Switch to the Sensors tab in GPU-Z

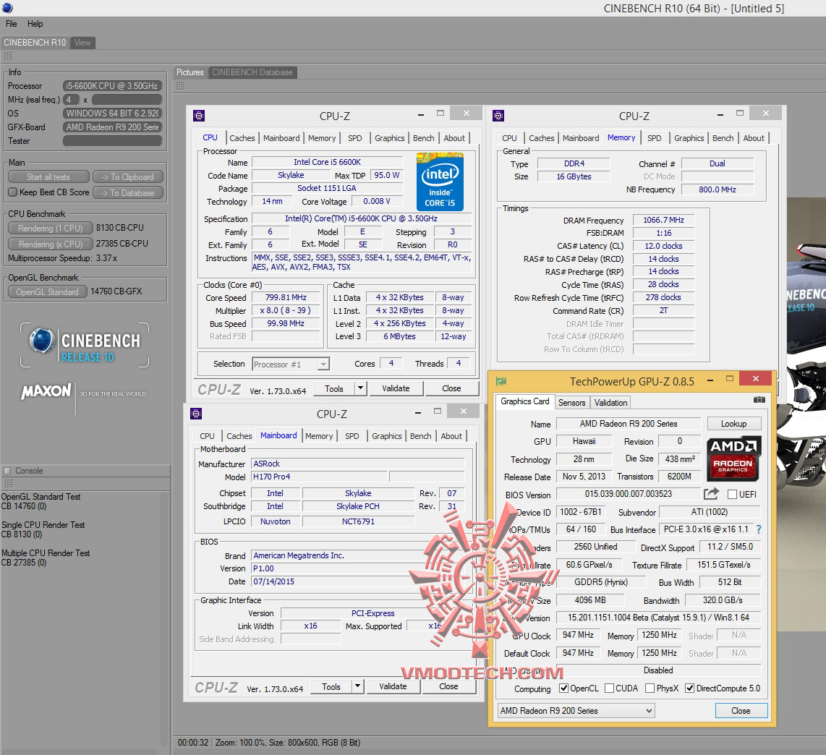(571, 403)
